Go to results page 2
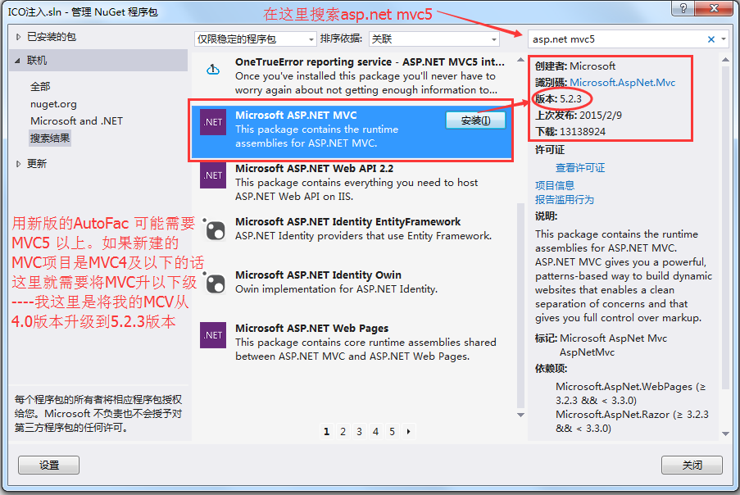This screenshot has height=495, width=740. (343, 431)
